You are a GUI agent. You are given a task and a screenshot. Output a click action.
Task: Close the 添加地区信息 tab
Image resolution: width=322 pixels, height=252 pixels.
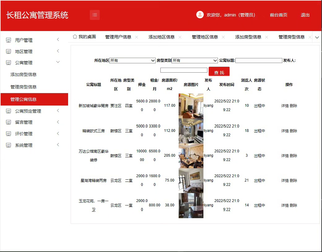[180, 37]
